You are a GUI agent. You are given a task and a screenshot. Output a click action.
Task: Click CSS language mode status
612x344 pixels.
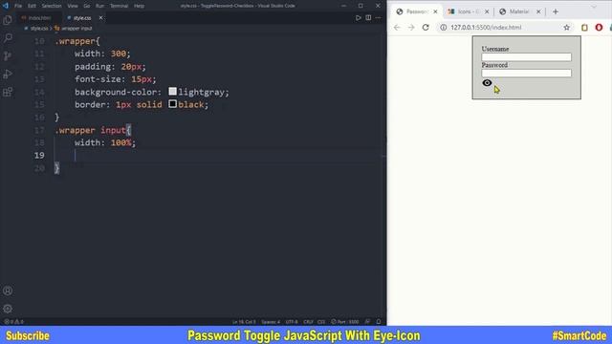tap(321, 322)
